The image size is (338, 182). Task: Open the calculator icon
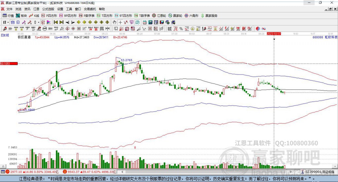pyautogui.click(x=150, y=22)
